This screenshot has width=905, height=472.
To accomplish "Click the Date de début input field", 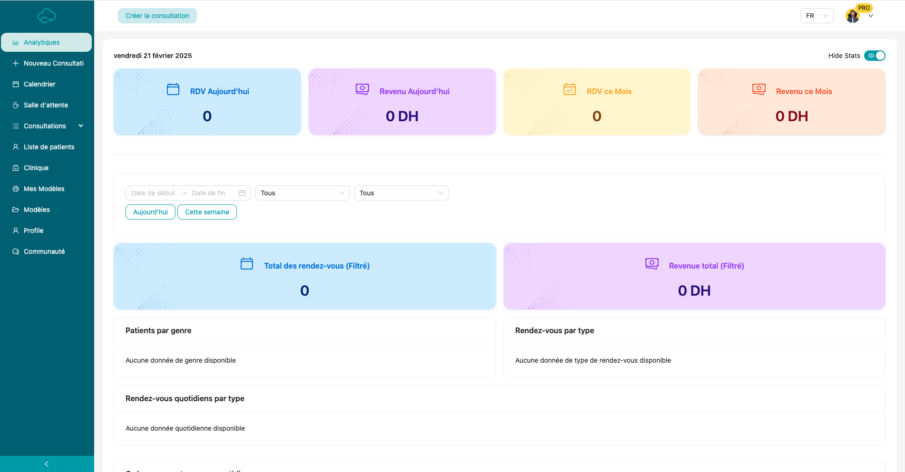I will (153, 193).
